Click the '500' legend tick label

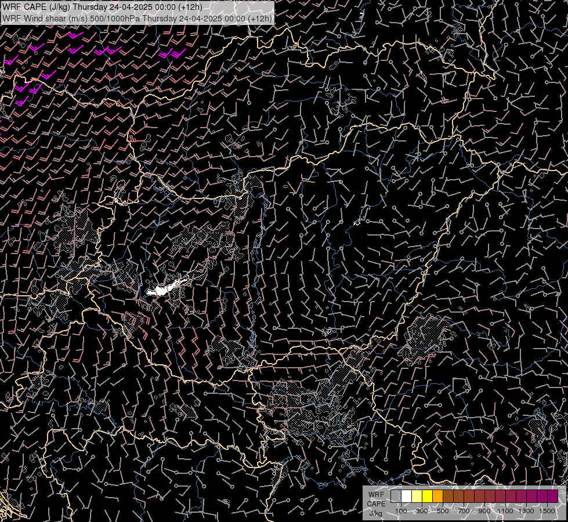pos(443,511)
